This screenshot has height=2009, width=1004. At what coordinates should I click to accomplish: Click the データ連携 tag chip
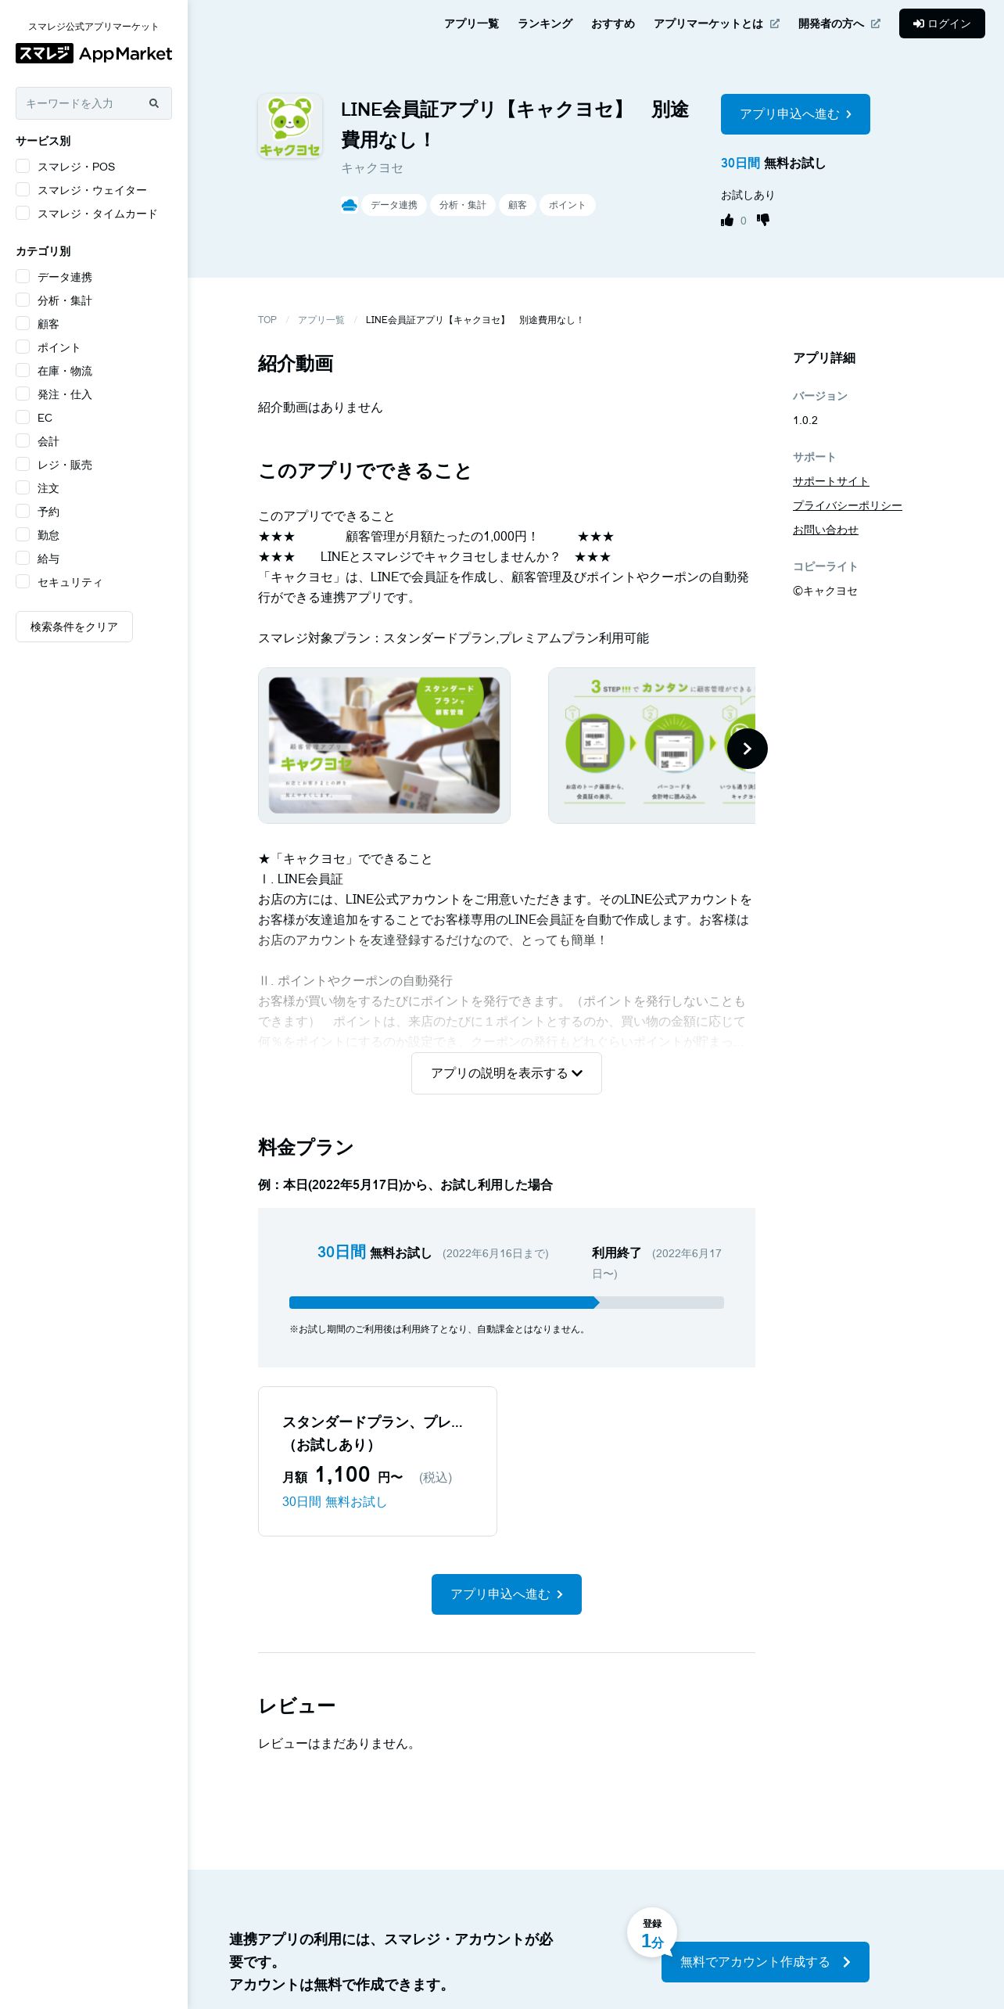(x=394, y=205)
